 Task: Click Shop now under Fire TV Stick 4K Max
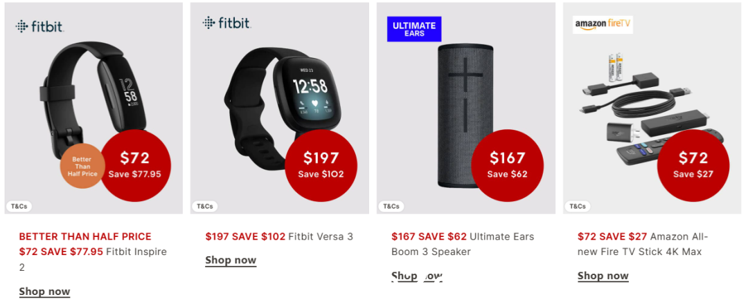(603, 276)
